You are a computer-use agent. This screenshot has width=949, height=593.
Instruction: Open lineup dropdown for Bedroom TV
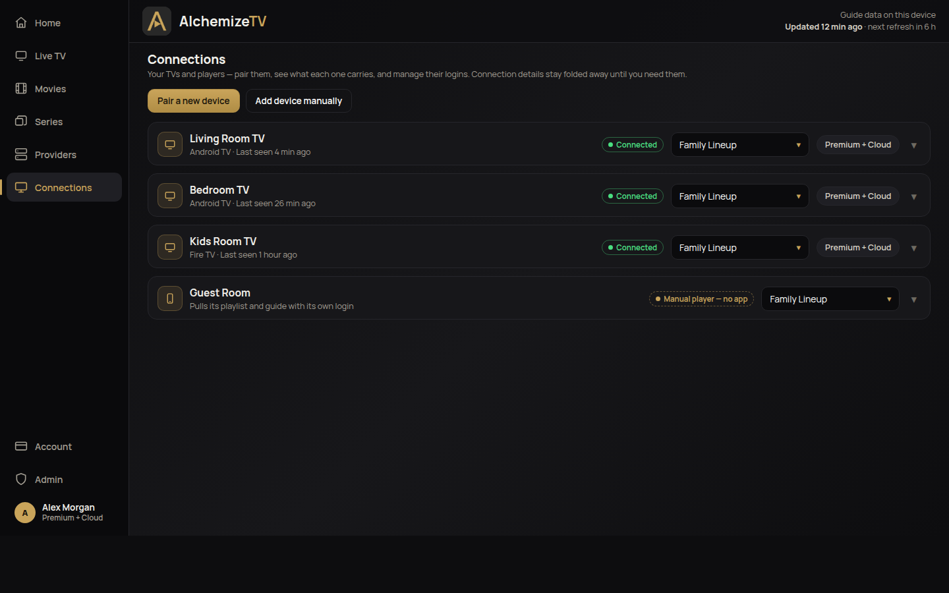point(739,196)
